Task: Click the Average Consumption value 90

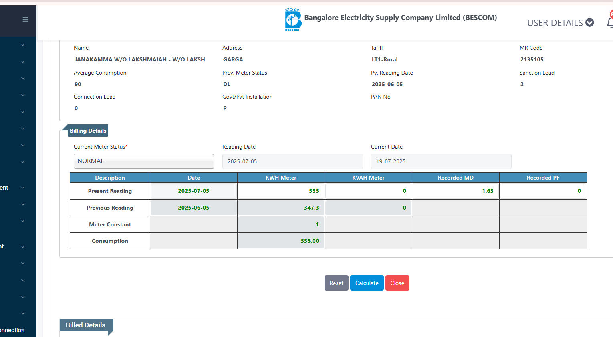Action: (x=78, y=84)
